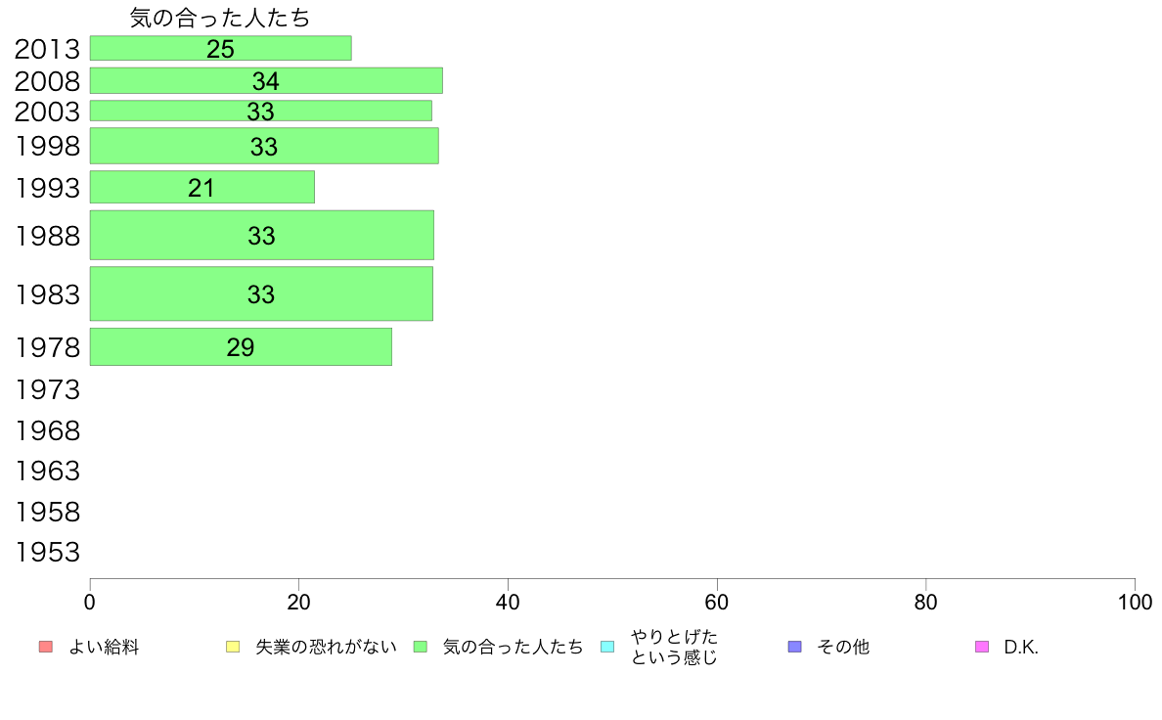1162x720 pixels.
Task: Click the 1973 year label
Action: 47,390
